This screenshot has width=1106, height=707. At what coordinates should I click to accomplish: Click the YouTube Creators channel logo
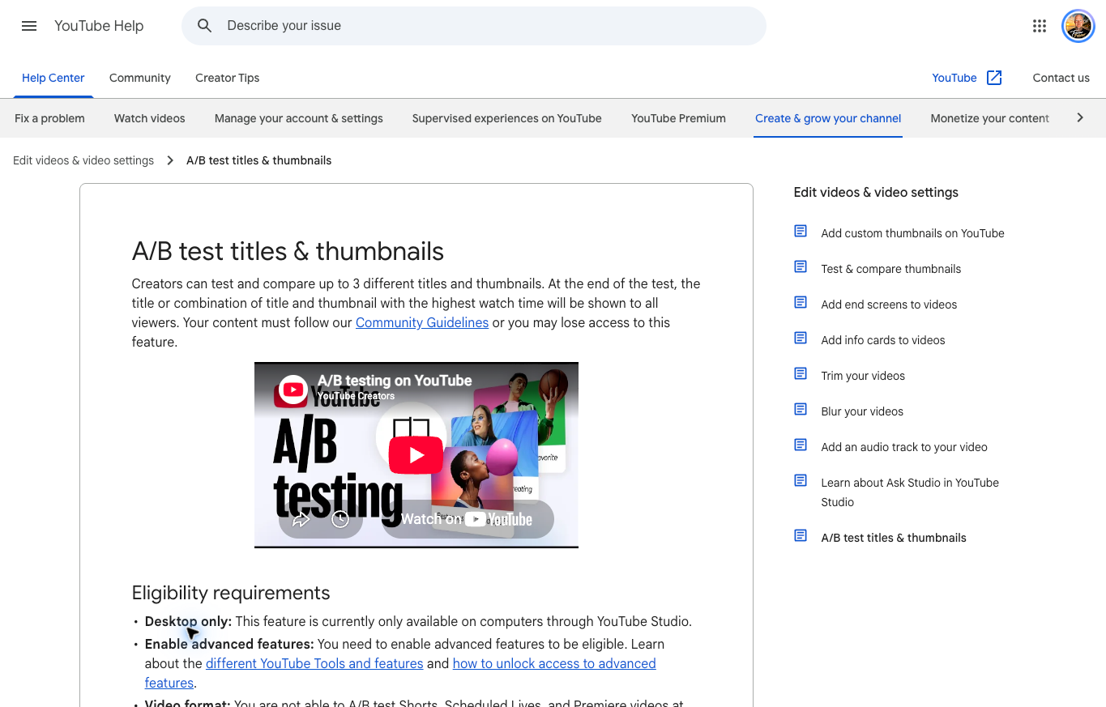(x=293, y=388)
